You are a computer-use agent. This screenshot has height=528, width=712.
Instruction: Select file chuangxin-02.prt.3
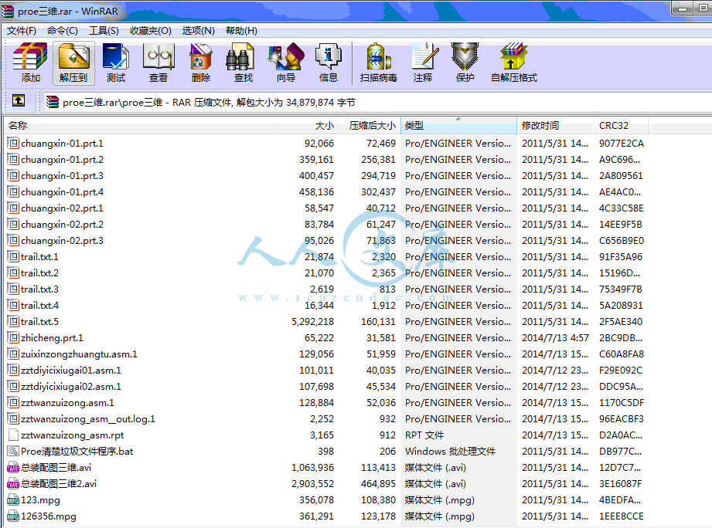(62, 241)
